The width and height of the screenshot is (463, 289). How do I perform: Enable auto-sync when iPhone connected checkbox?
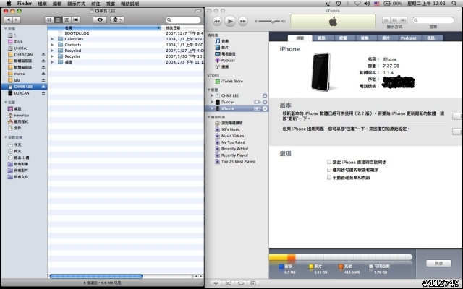(x=329, y=162)
